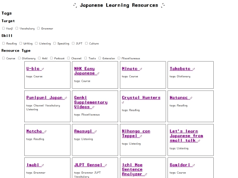Click external-link icon beside U-biq
Screen dimensions: 238x178
point(43,69)
